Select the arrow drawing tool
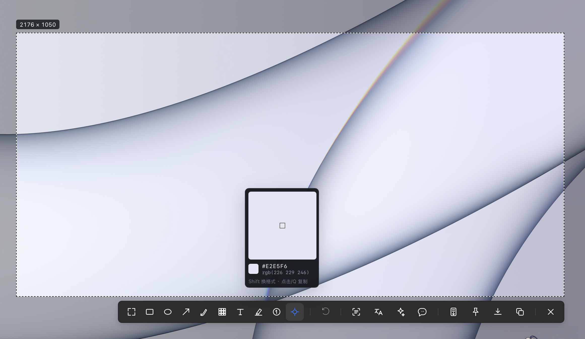The image size is (585, 339). 186,312
